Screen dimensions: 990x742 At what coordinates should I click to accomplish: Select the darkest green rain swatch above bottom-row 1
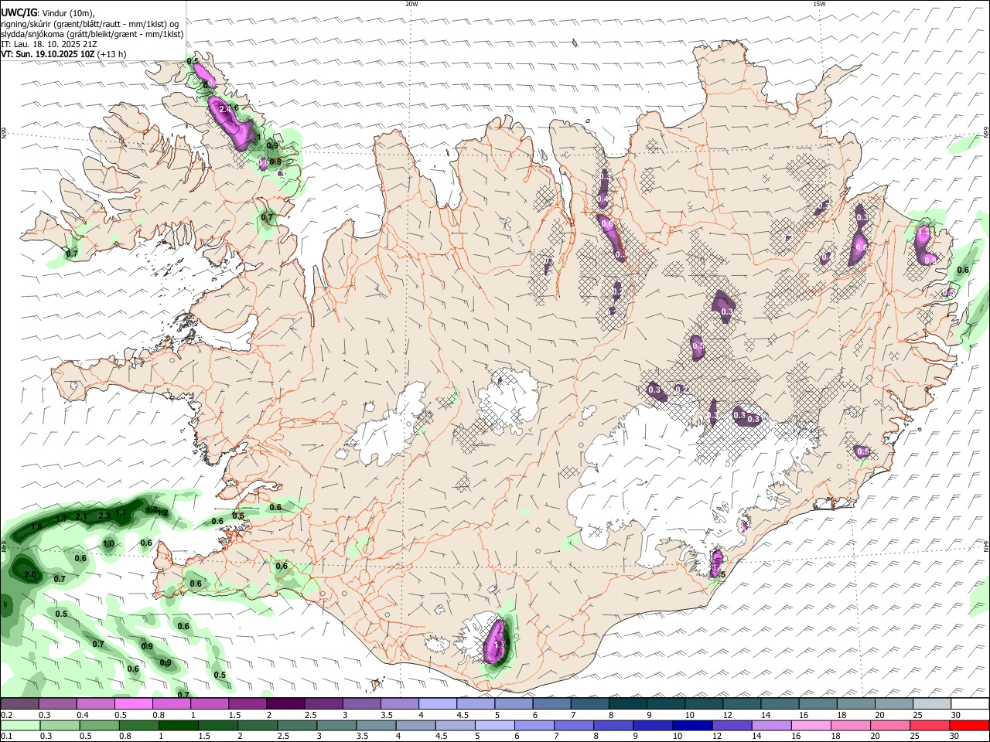coord(178,725)
